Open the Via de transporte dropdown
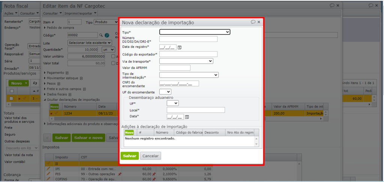384x182 pixels. pos(186,61)
